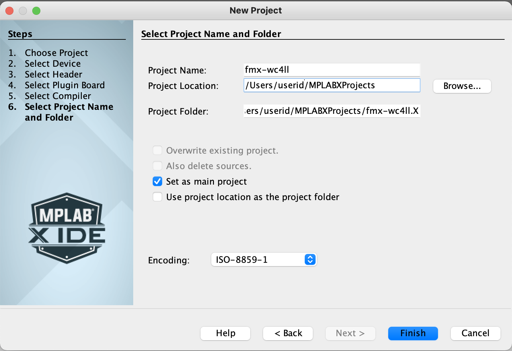Image resolution: width=512 pixels, height=351 pixels.
Task: Click the Select Compiler step
Action: point(58,96)
